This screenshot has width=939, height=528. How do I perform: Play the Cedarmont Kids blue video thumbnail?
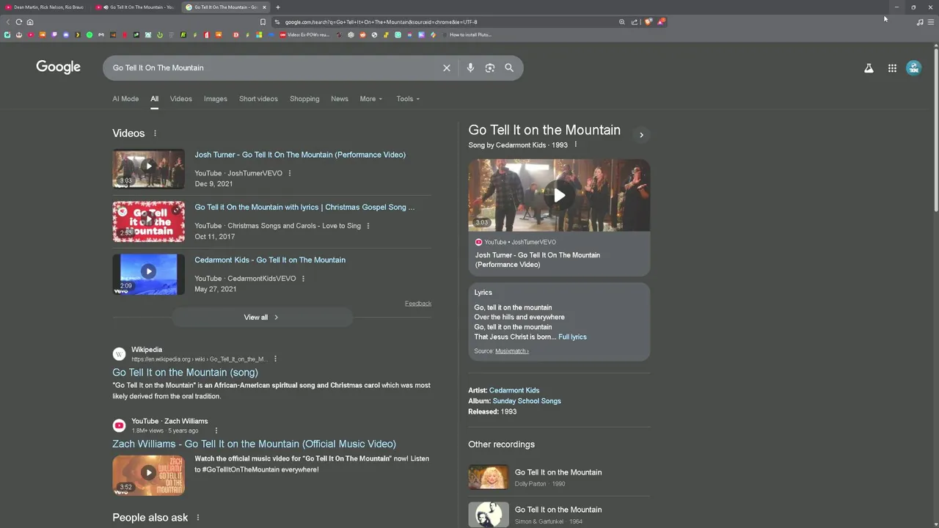pyautogui.click(x=148, y=274)
